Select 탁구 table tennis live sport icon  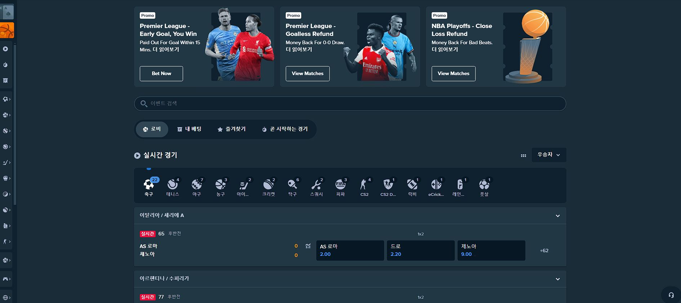pos(293,187)
